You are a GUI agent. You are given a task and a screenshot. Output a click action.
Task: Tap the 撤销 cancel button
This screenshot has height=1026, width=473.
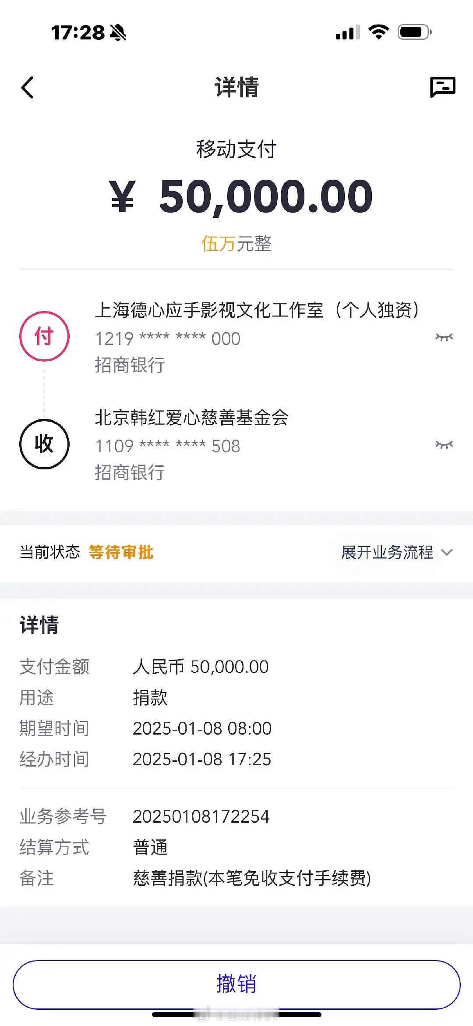[x=236, y=984]
